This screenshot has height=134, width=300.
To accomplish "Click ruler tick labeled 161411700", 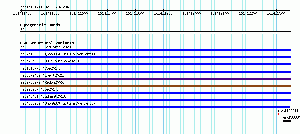I will [x=107, y=13].
